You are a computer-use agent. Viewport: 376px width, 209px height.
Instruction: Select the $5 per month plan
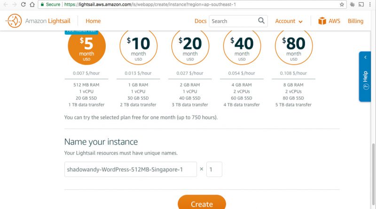(86, 46)
